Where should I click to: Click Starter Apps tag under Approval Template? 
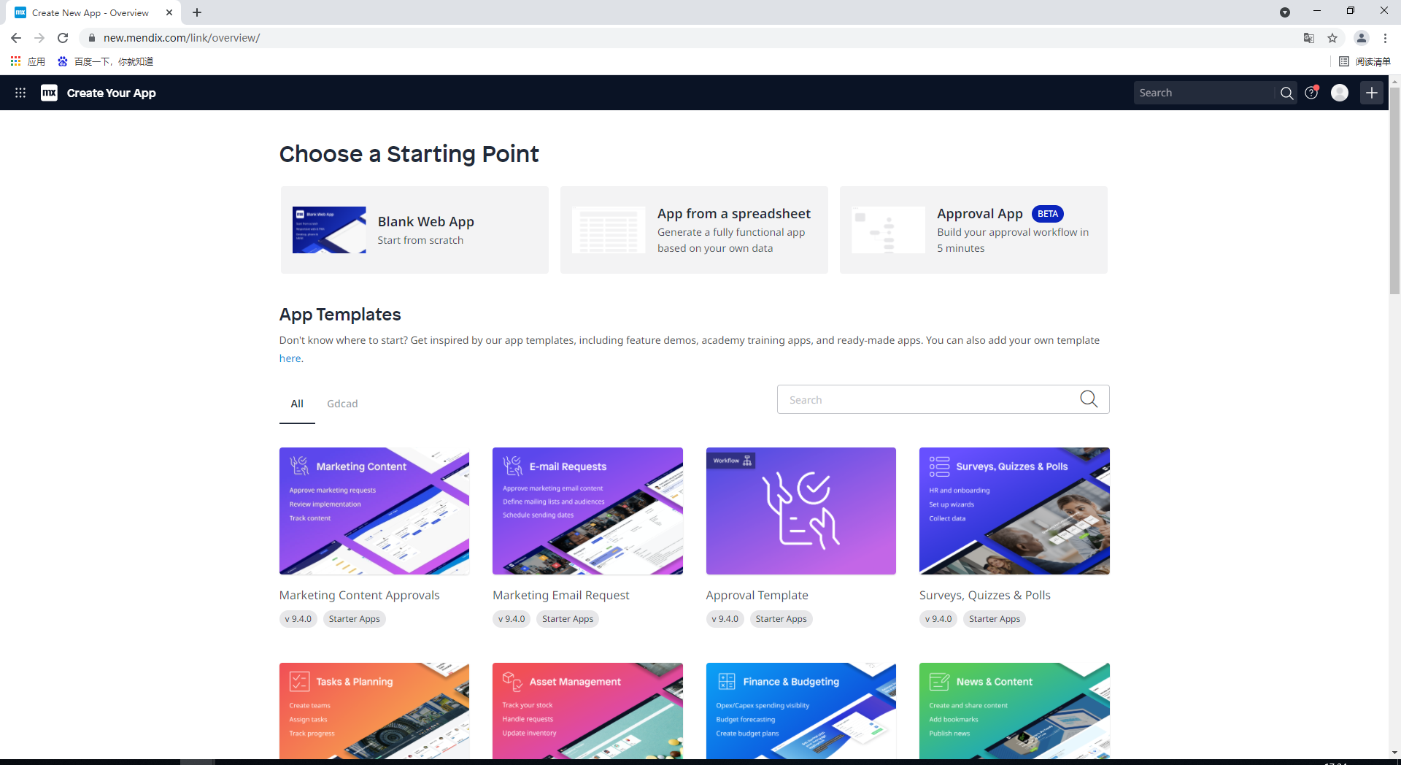(781, 619)
